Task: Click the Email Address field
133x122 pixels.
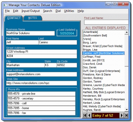Action: click(x=42, y=74)
